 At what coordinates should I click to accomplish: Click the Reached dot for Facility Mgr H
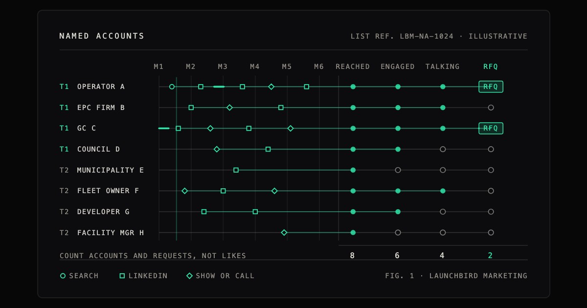tap(353, 233)
